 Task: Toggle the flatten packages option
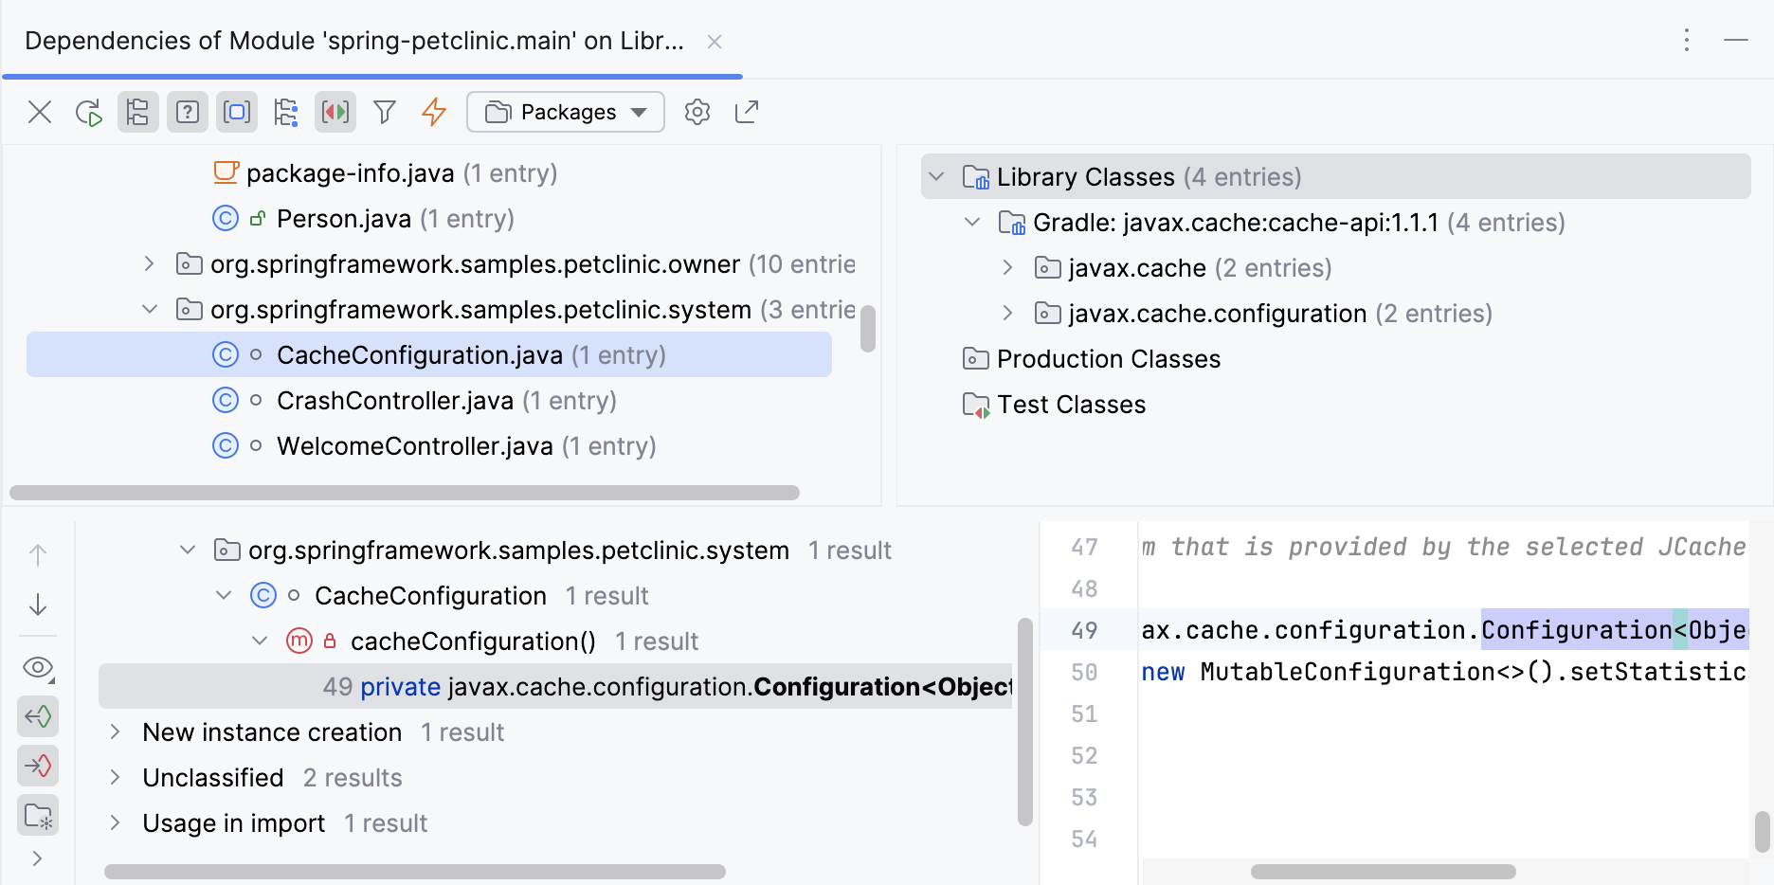[x=137, y=112]
